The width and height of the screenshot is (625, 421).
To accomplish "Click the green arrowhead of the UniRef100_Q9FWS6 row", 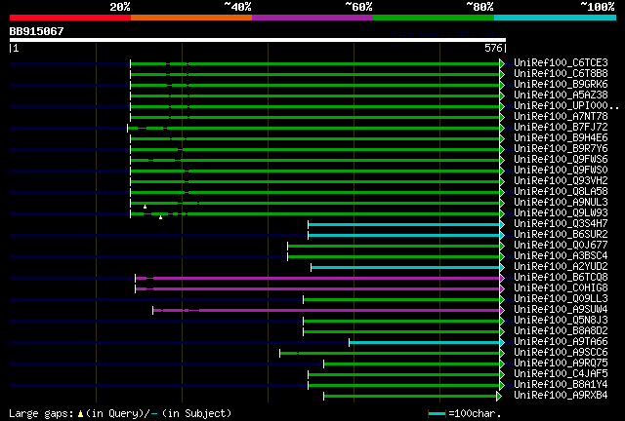I will (502, 161).
